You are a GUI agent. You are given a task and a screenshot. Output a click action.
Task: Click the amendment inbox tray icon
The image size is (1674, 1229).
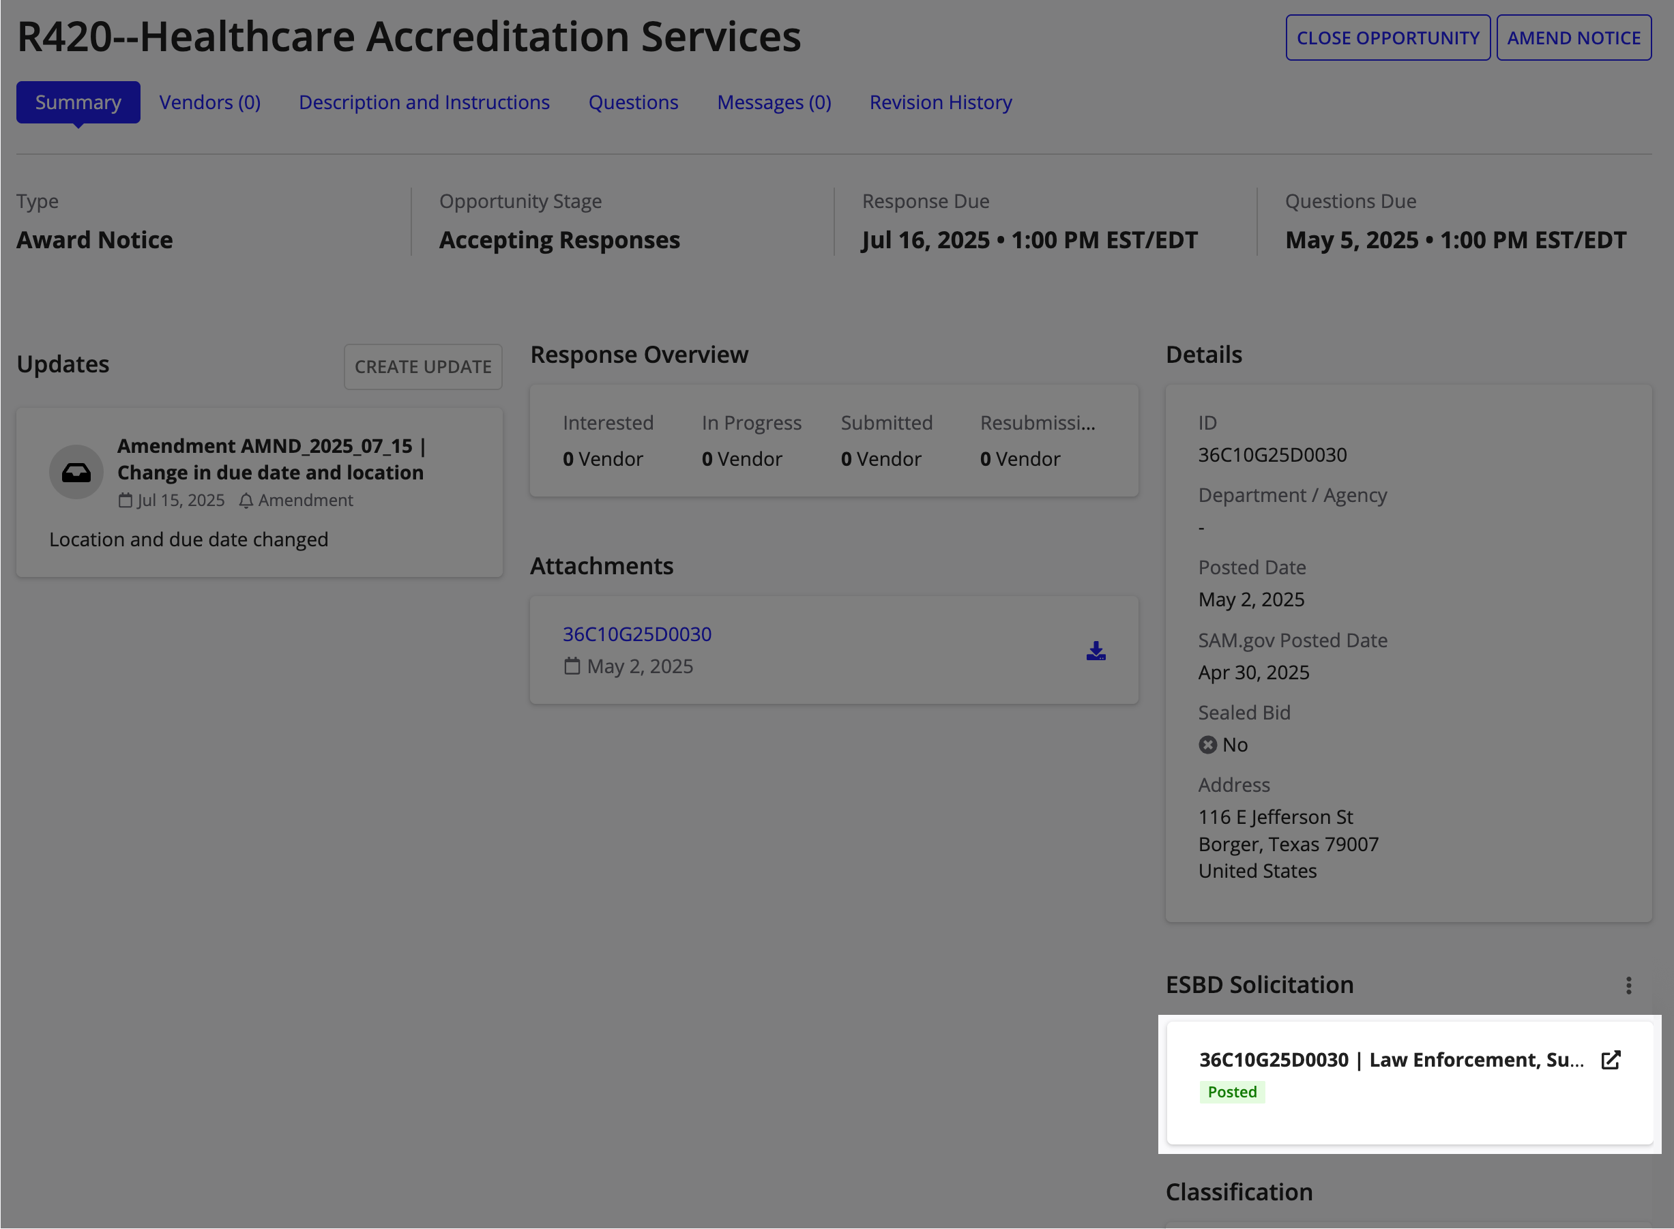click(76, 473)
